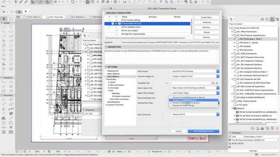
Task: Open the Publisher Sets icon in the Navigator
Action: coord(277,19)
